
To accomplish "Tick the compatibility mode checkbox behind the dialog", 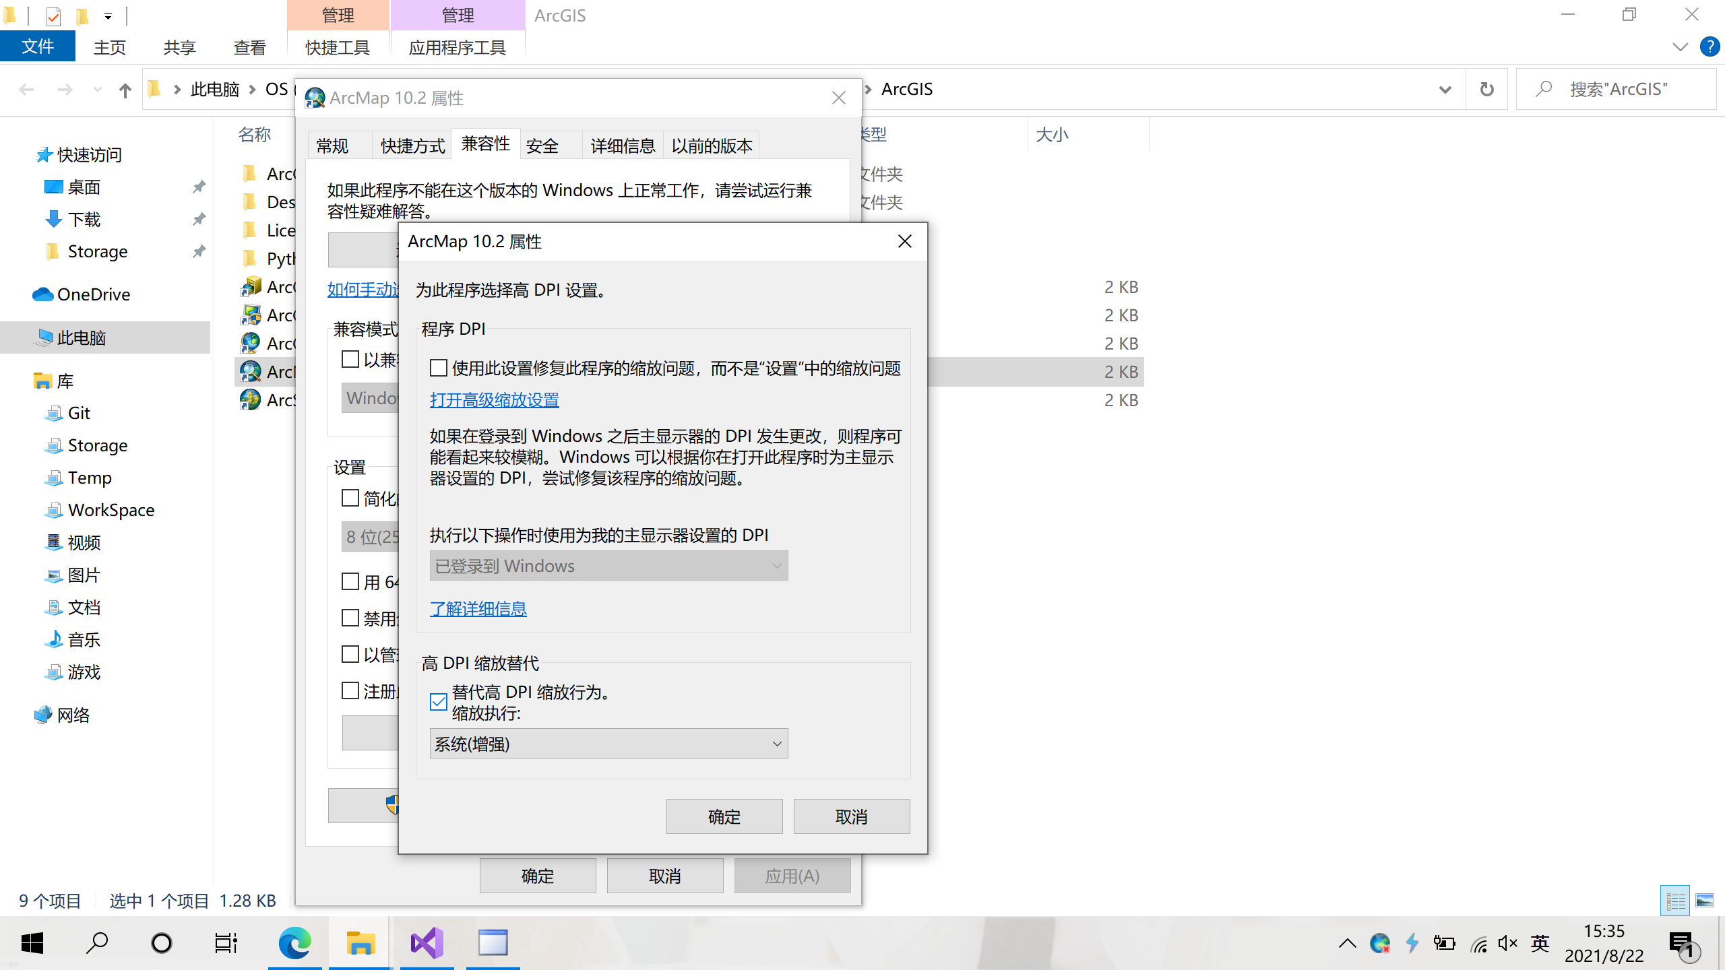I will pos(350,359).
